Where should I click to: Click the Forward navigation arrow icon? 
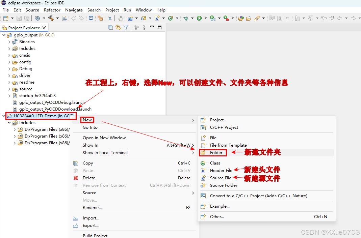click(x=353, y=18)
